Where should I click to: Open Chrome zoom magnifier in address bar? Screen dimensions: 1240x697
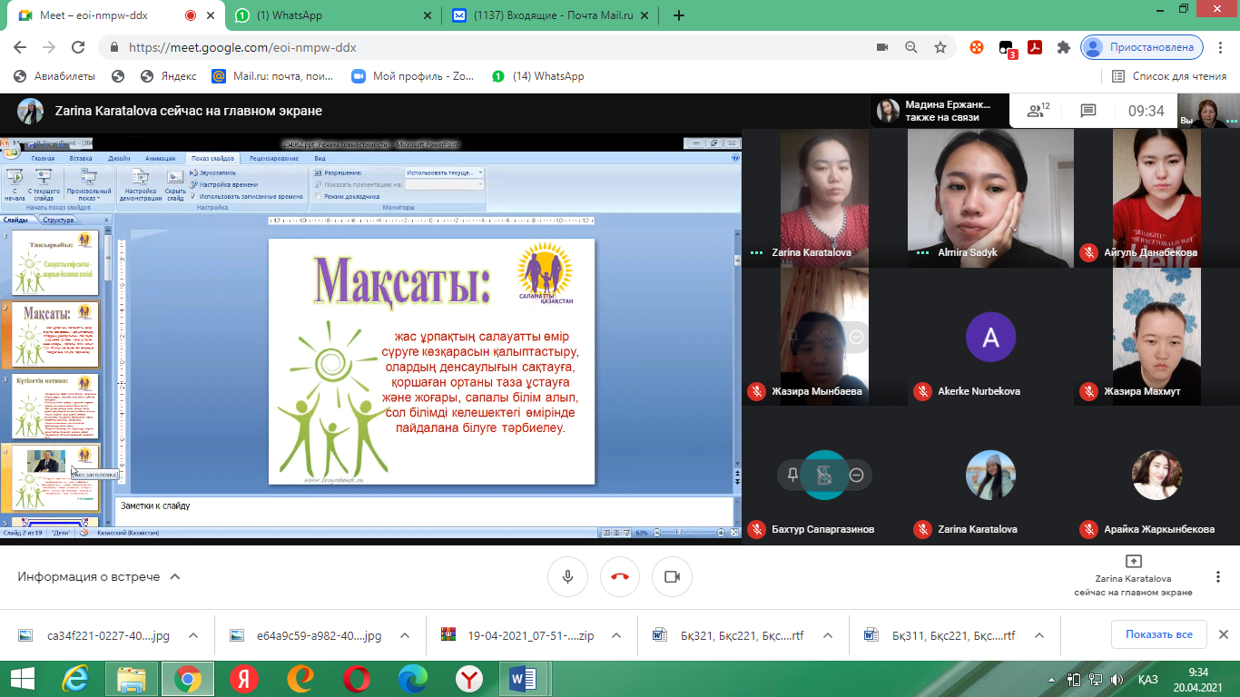(x=911, y=47)
